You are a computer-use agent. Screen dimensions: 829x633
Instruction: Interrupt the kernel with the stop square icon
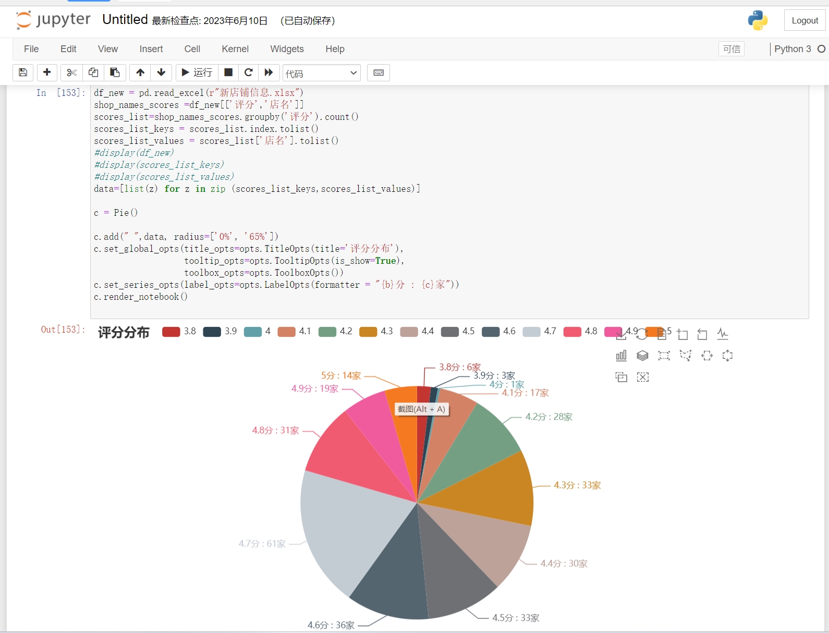pos(228,72)
